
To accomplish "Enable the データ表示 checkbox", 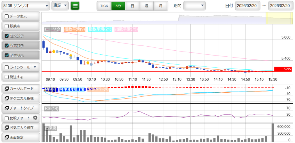I will (x=7, y=16).
